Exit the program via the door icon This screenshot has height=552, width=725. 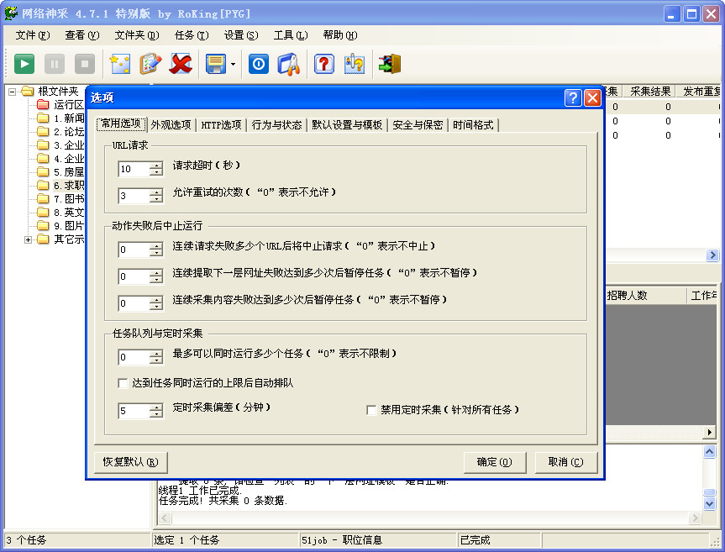[388, 64]
